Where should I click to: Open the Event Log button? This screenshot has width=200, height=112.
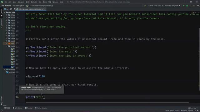(x=192, y=108)
